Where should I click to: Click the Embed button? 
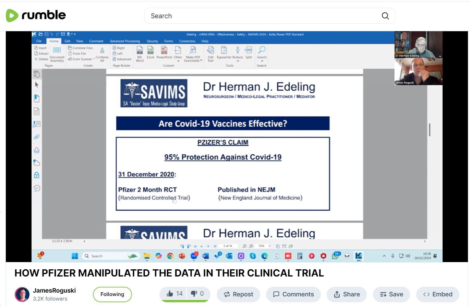[x=438, y=294]
